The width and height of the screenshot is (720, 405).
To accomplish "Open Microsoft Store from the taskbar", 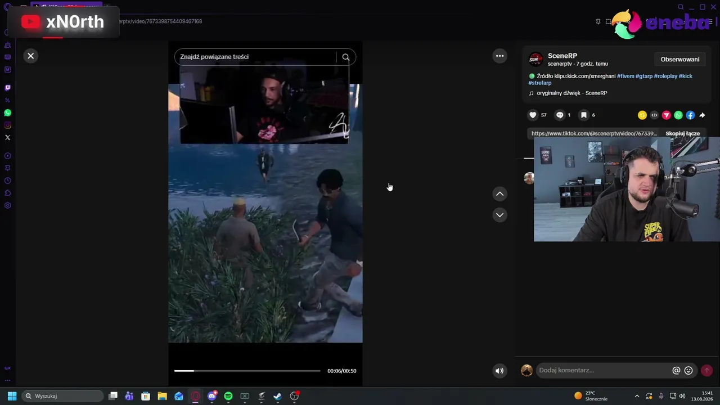I will point(146,396).
